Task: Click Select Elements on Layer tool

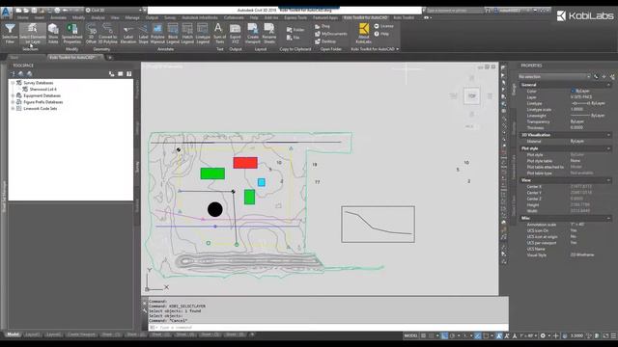Action: [33, 34]
